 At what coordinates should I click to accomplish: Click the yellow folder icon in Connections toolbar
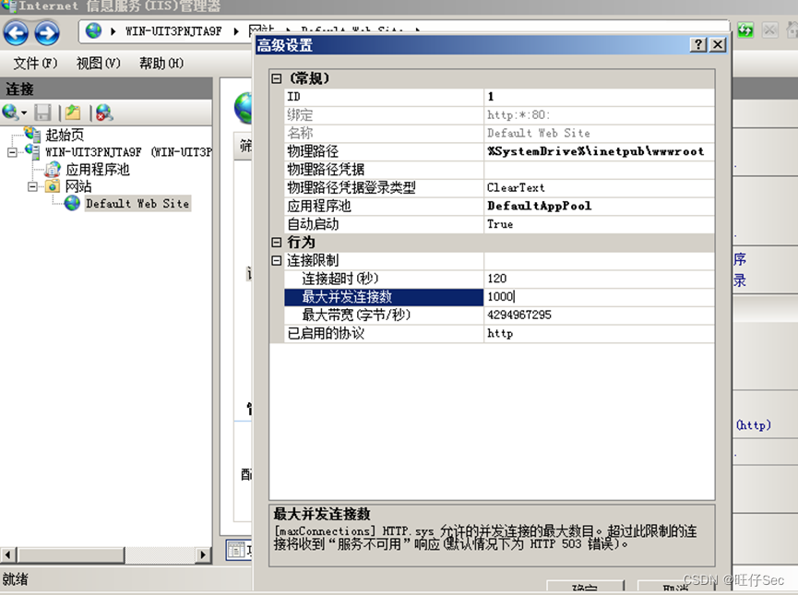(x=74, y=114)
